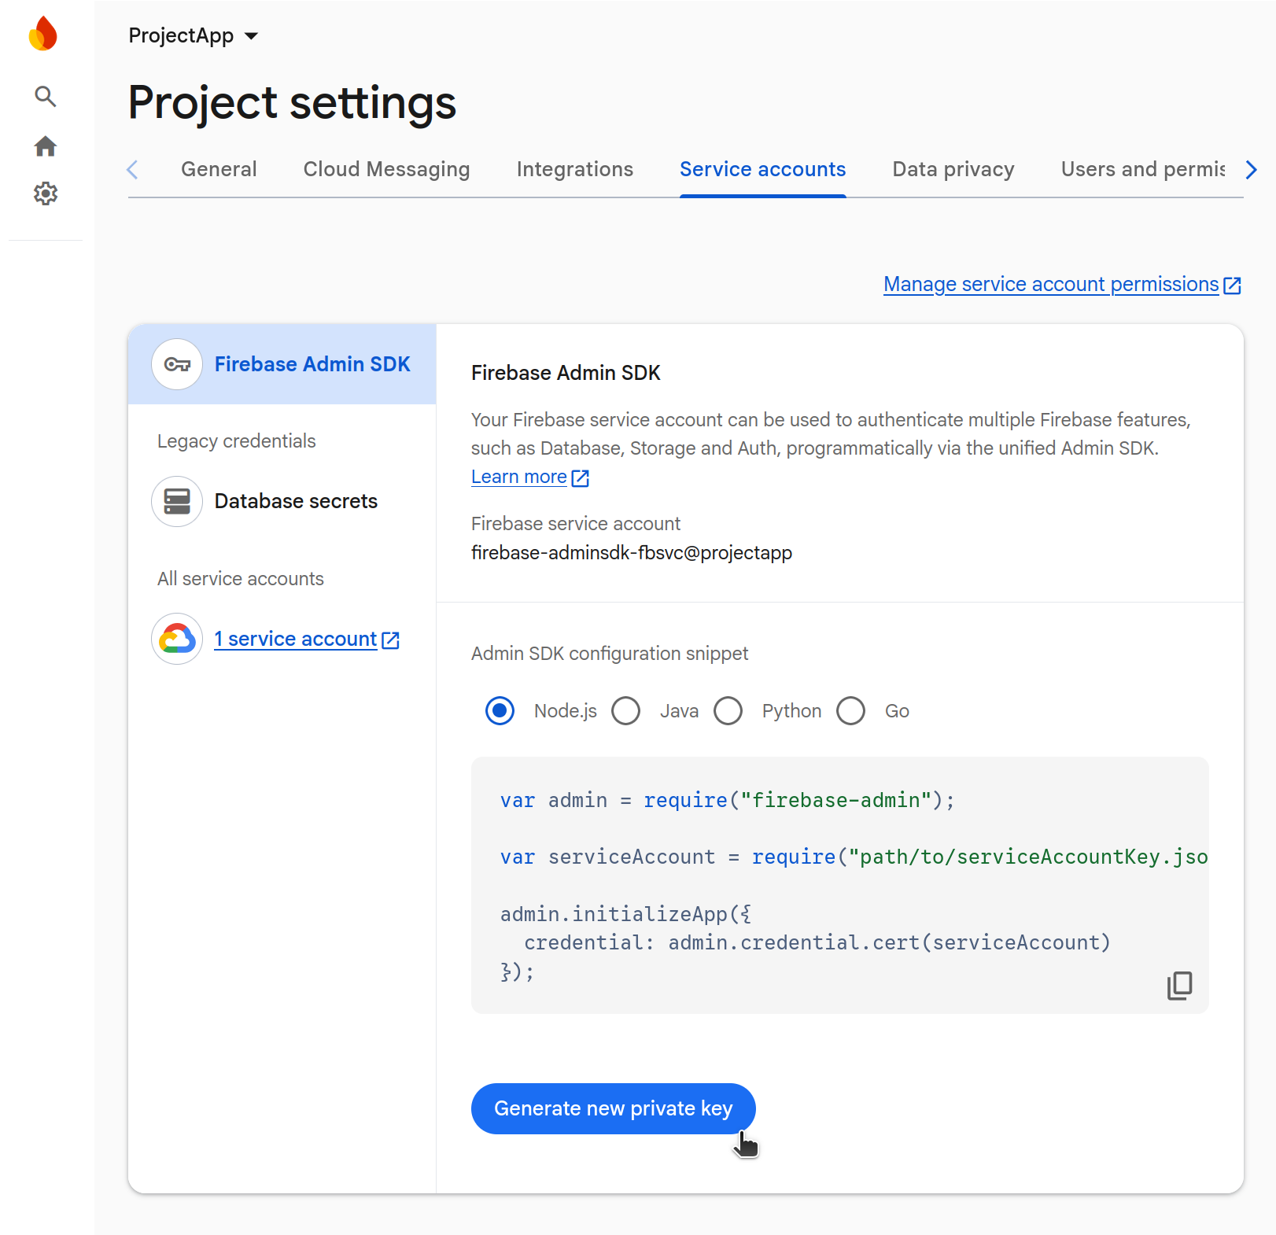This screenshot has width=1276, height=1235.
Task: Click the admin.initializeApp code line
Action: pos(626,914)
